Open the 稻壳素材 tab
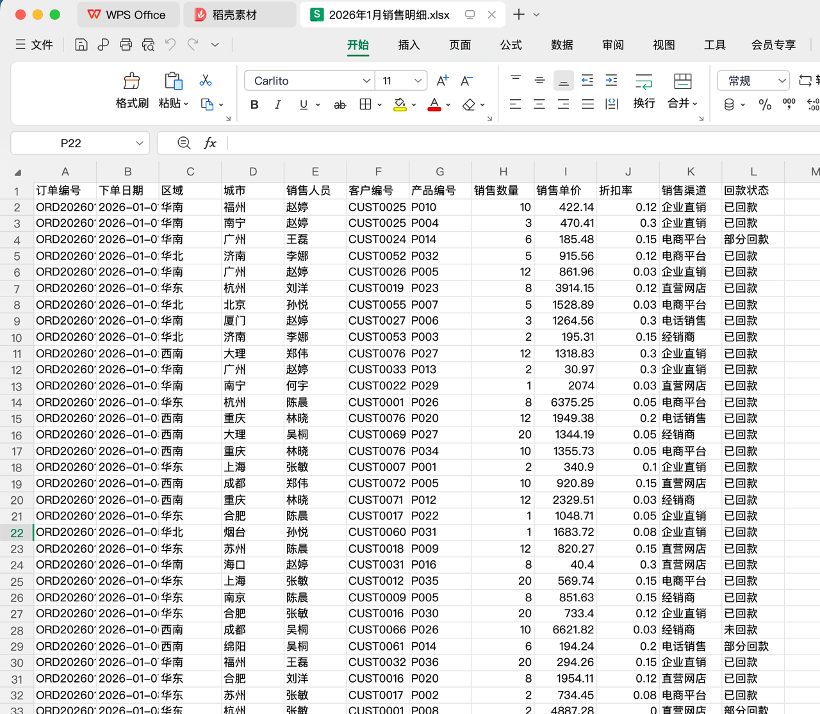 click(240, 14)
